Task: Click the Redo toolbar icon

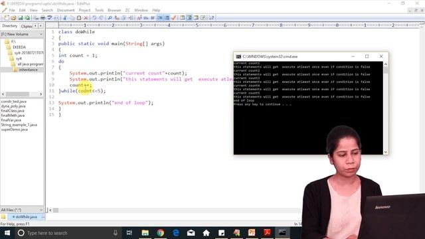Action: coord(101,18)
